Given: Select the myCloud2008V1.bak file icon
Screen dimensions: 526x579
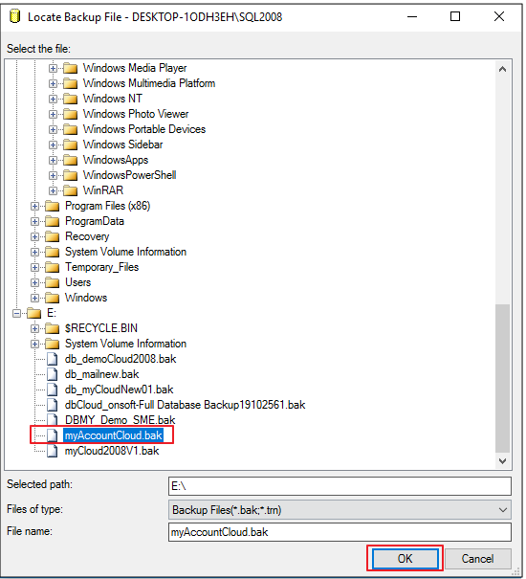Looking at the screenshot, I should [52, 451].
